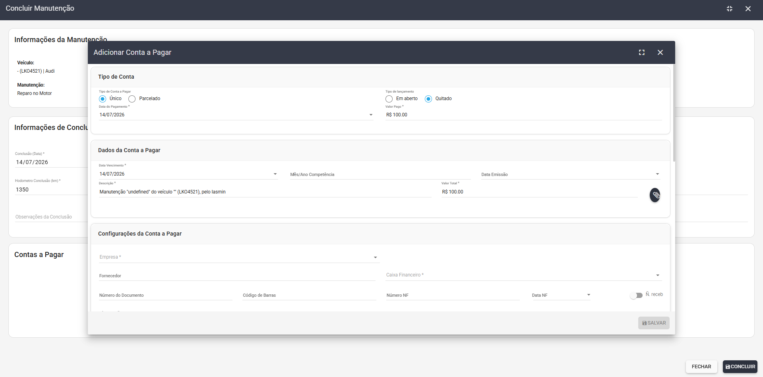Open the Data do Pagamento date dropdown

coord(371,115)
